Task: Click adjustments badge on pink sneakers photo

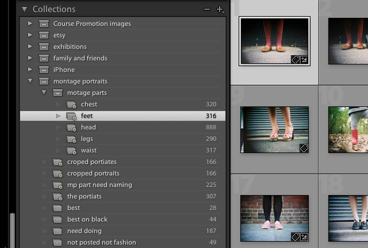Action: (304, 237)
